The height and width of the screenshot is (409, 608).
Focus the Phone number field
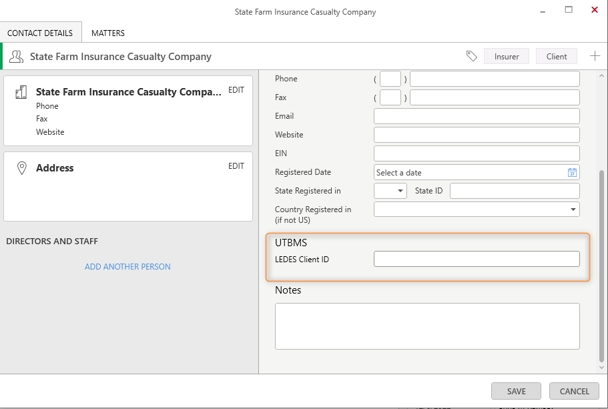click(495, 79)
